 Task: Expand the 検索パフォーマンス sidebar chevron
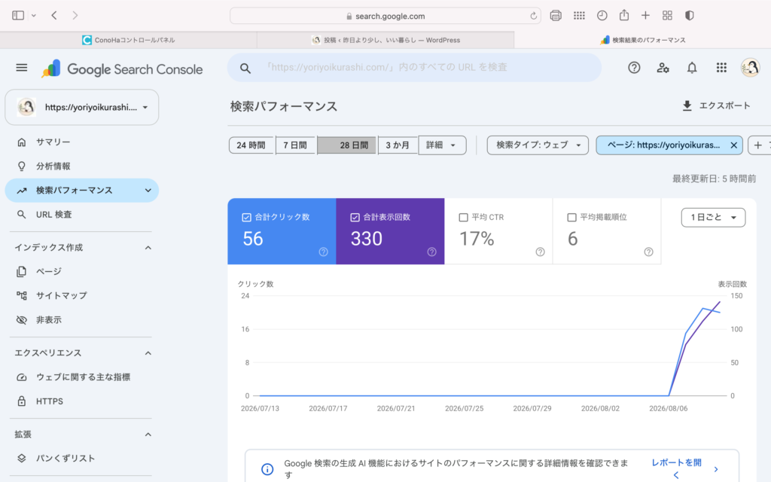coord(148,191)
